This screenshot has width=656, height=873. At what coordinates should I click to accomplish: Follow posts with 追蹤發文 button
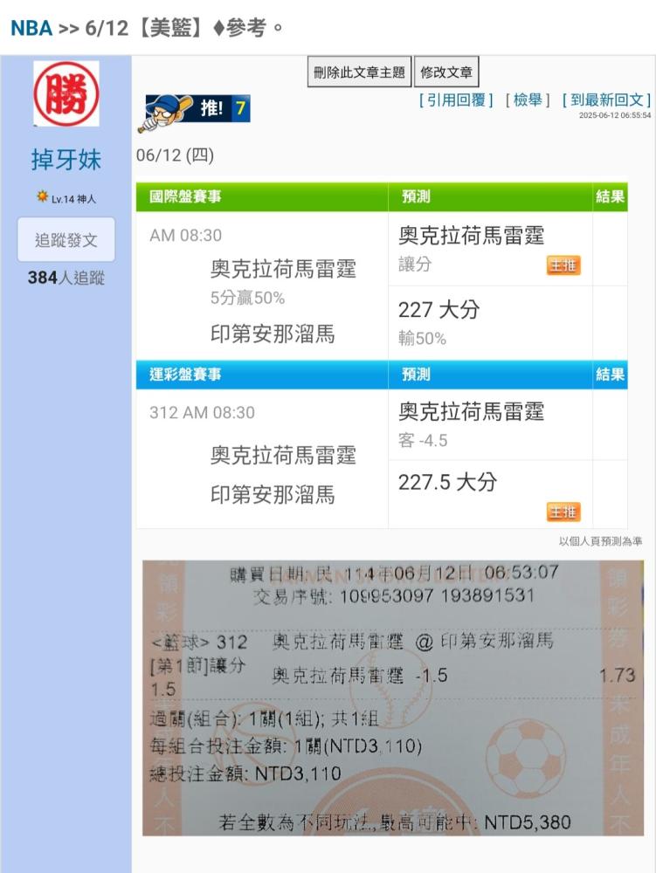[x=66, y=240]
